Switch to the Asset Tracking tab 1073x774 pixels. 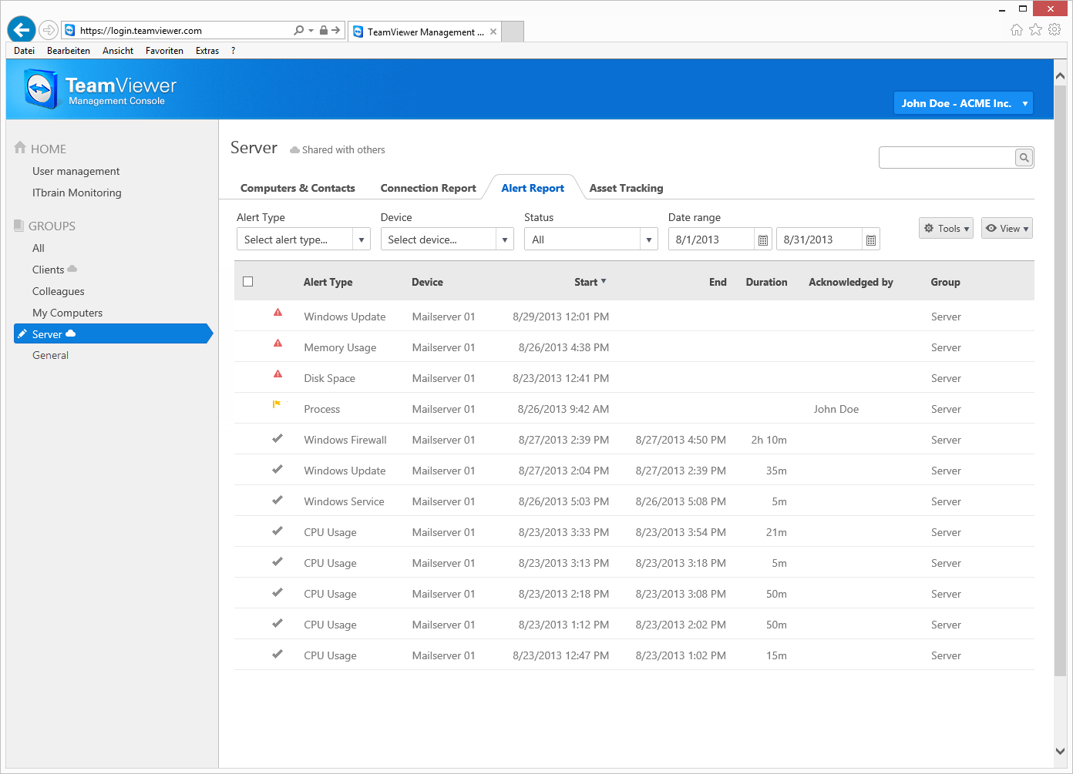point(626,187)
